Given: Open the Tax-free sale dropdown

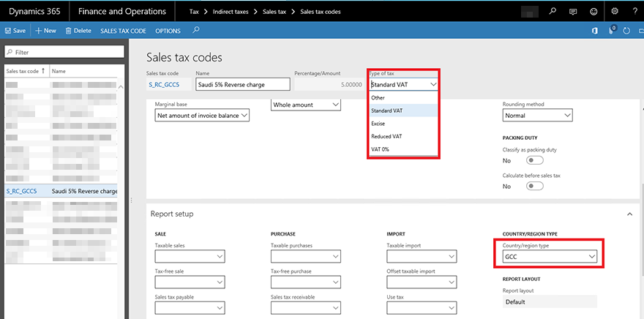Looking at the screenshot, I should point(190,282).
